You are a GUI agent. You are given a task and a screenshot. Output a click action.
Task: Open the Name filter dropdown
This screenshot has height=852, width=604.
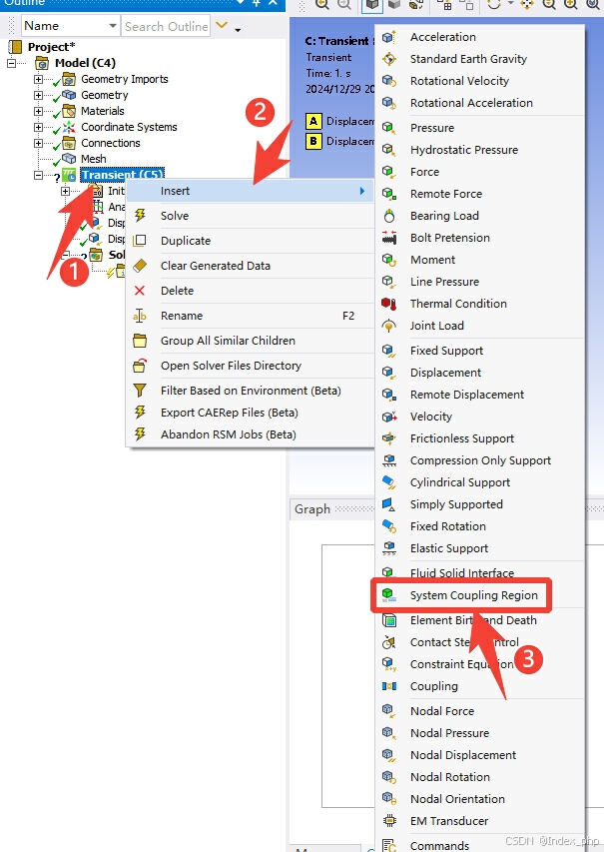coord(113,26)
